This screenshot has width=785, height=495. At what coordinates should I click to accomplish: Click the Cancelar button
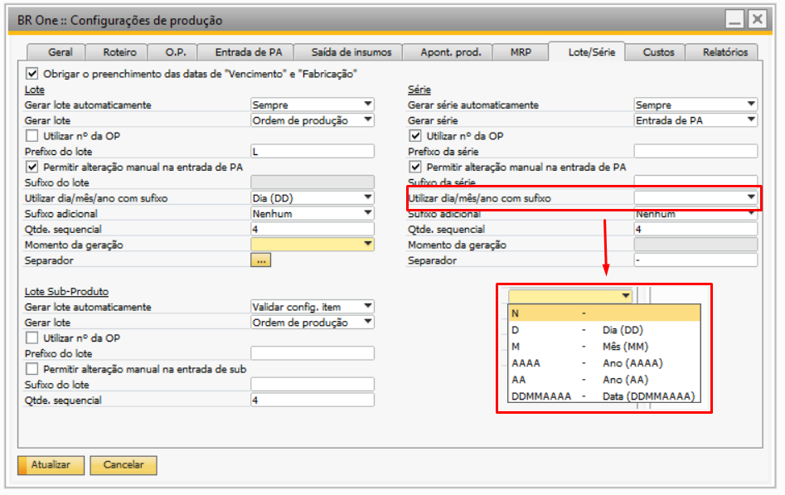click(x=124, y=465)
